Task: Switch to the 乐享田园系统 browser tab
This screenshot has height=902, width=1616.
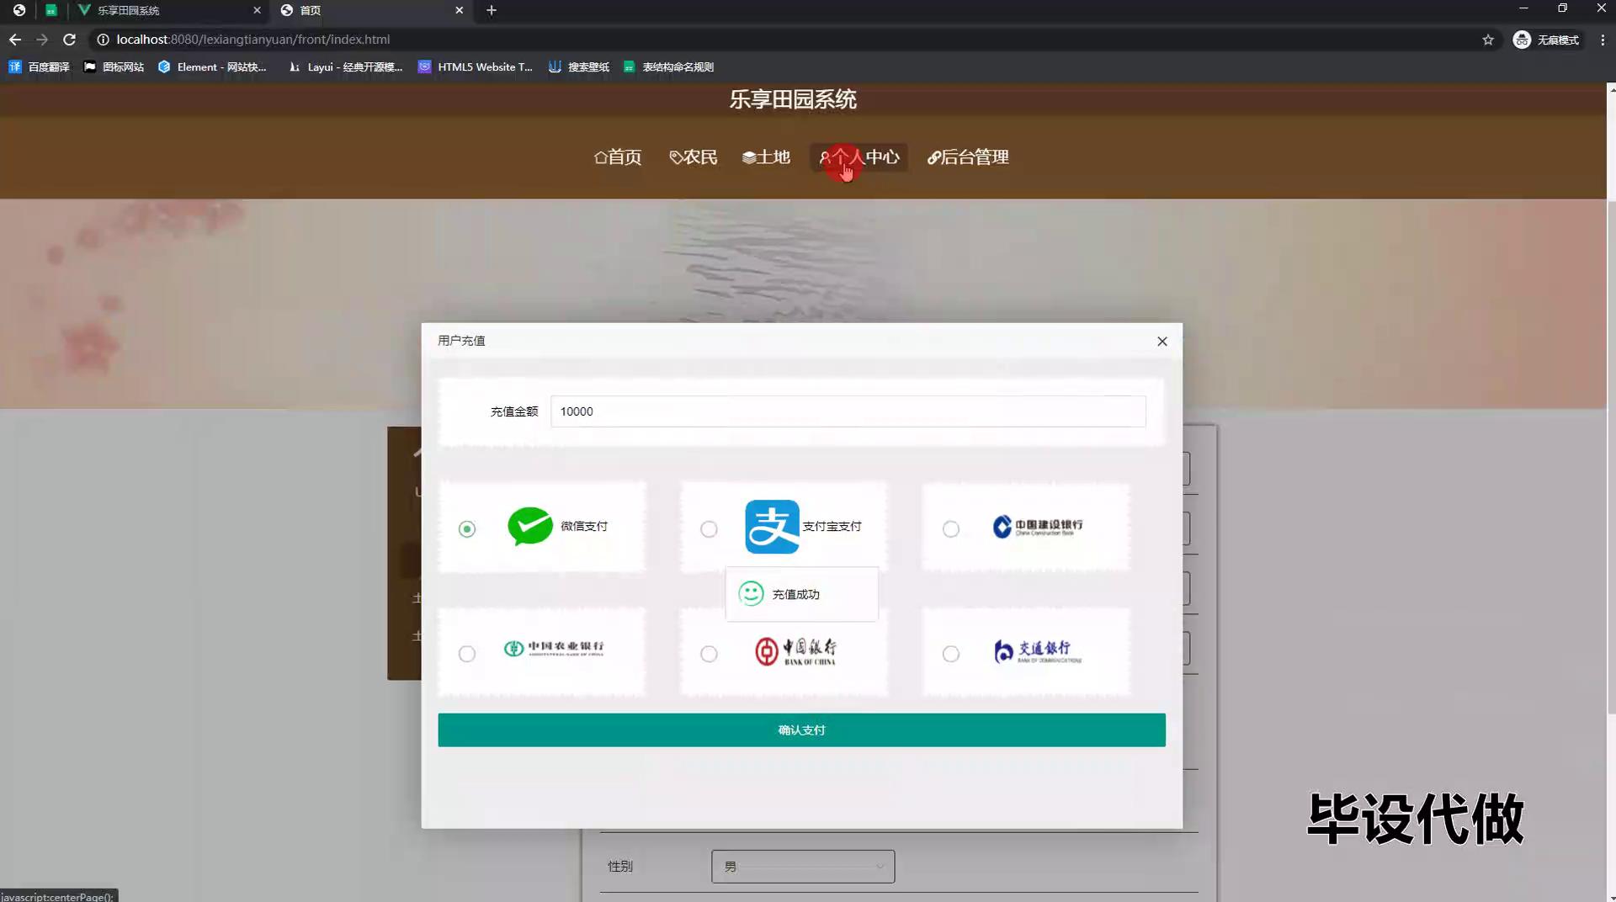Action: (x=164, y=10)
